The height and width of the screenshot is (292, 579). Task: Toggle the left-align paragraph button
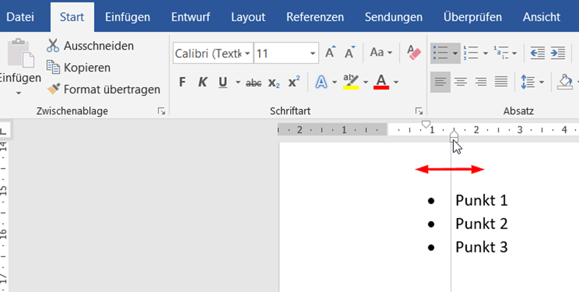pos(440,82)
